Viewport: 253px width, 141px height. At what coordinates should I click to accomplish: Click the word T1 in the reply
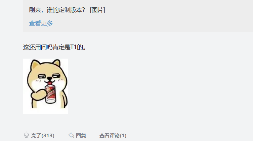74,47
